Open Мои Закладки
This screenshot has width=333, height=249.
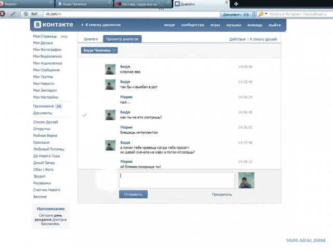pos(45,90)
